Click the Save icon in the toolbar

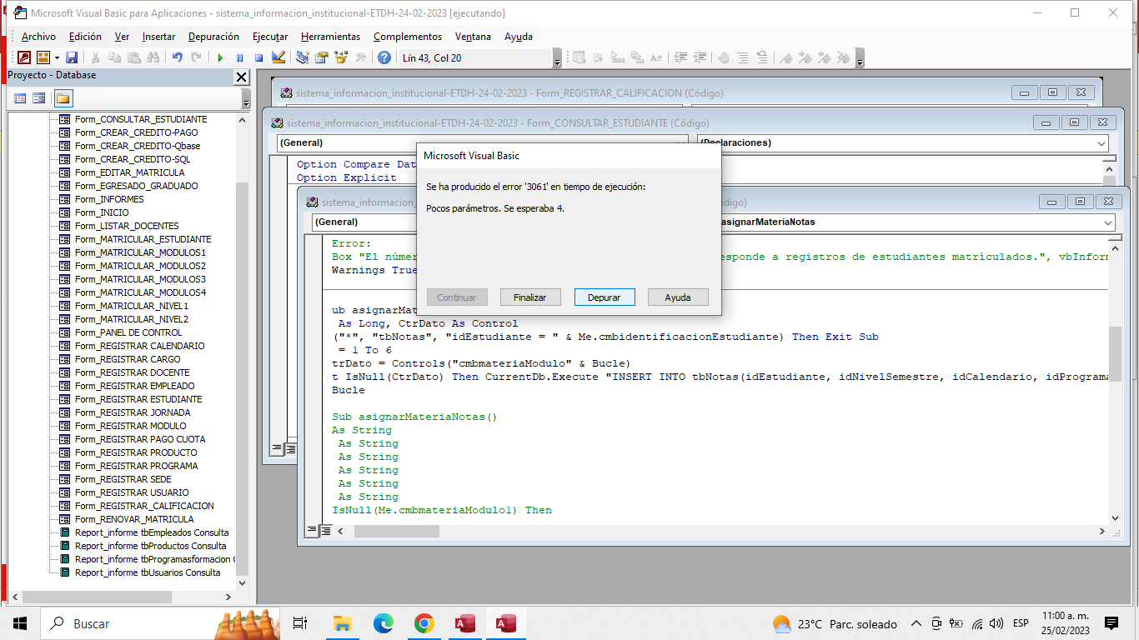[x=72, y=57]
